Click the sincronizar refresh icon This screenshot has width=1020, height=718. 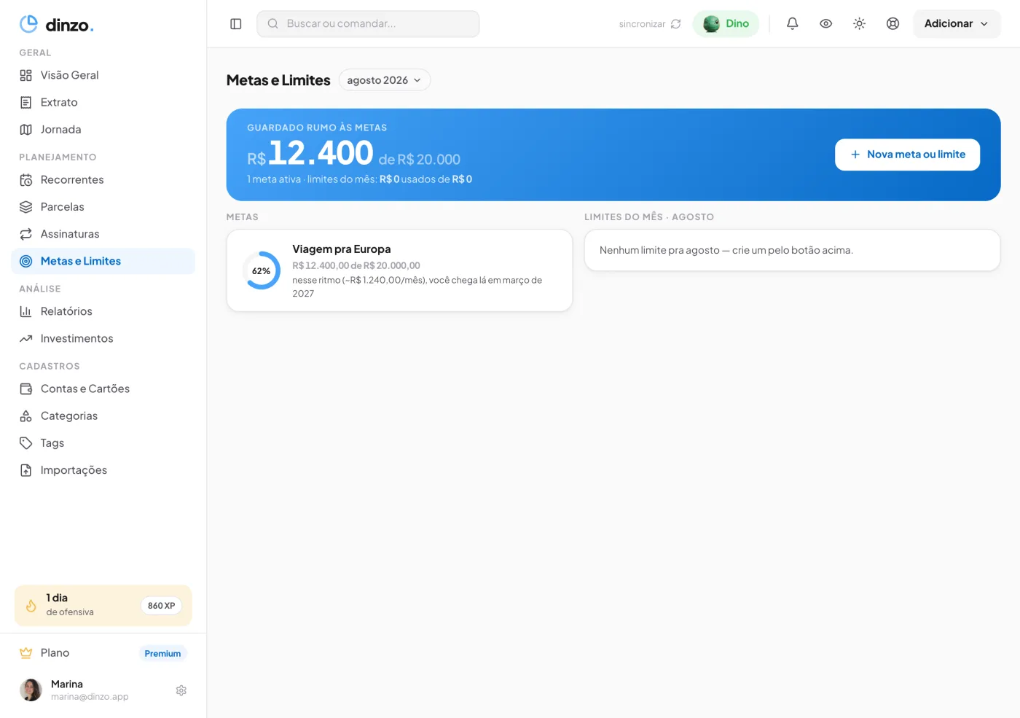676,24
